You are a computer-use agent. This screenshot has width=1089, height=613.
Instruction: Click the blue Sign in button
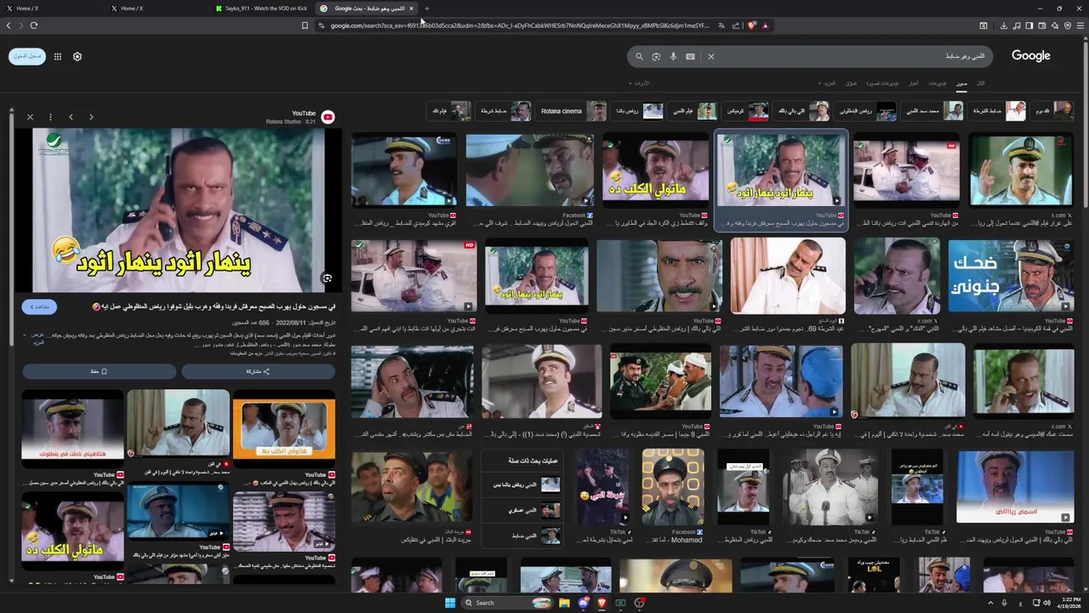pos(27,56)
